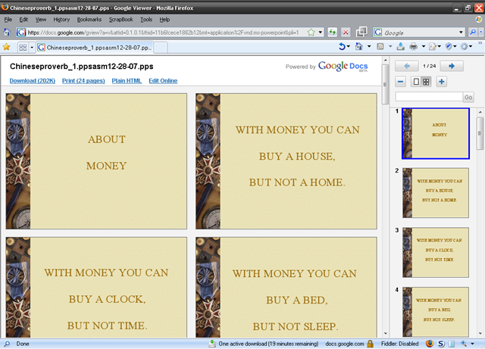Select slide 4 thumbnail BUY A BED in the sidebar
Screen dimensions: 485x349
coord(436,312)
